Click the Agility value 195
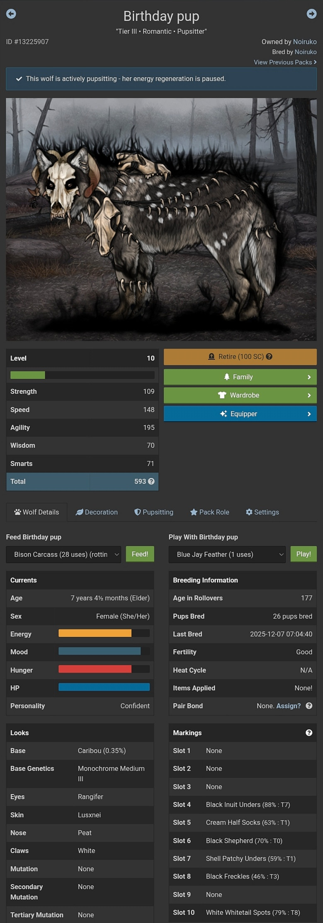This screenshot has height=923, width=323. pos(149,427)
